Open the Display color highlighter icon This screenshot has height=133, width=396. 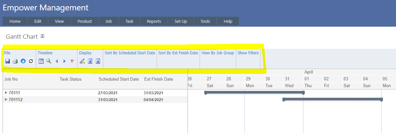[82, 61]
